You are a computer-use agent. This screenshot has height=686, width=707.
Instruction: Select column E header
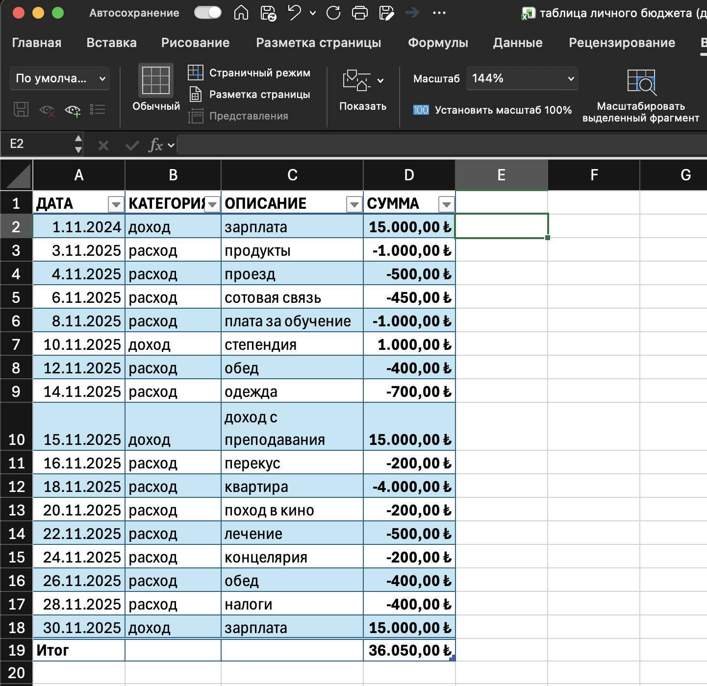coord(501,175)
